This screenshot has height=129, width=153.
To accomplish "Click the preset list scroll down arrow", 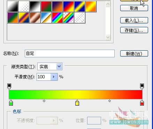I will pyautogui.click(x=108, y=37).
